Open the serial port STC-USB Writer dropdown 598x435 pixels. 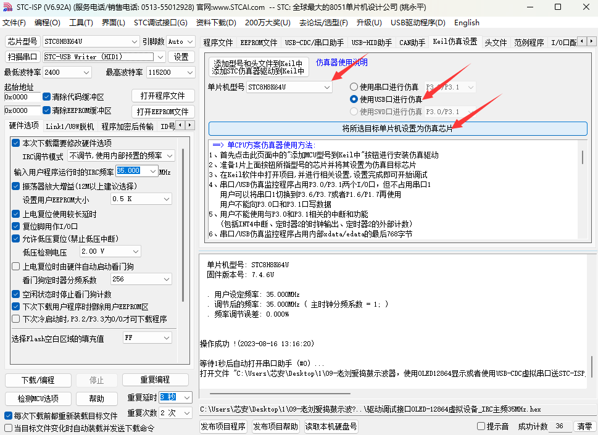tap(104, 57)
